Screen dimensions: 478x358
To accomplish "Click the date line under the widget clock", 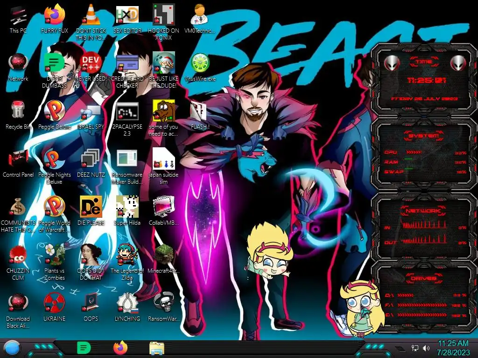I will 424,99.
